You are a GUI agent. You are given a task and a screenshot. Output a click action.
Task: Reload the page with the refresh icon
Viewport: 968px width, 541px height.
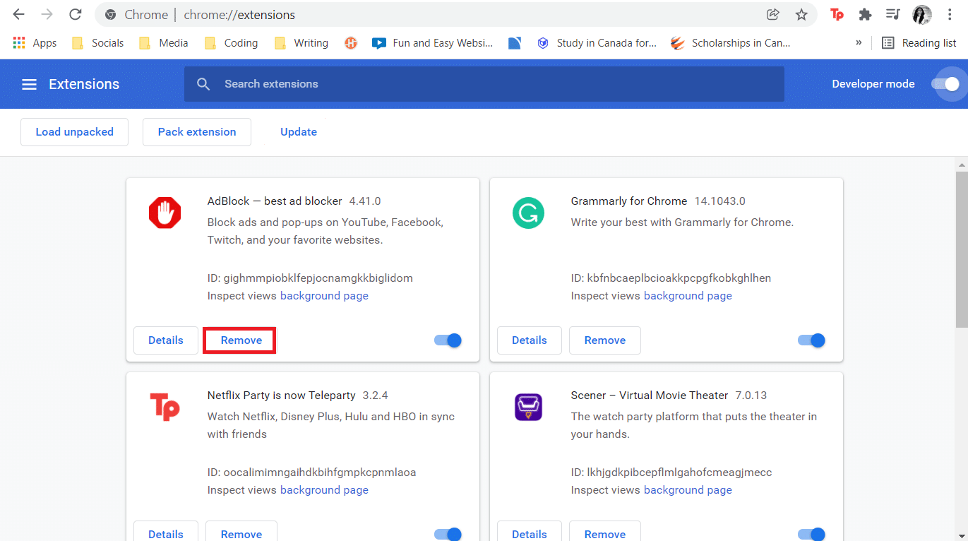coord(74,14)
